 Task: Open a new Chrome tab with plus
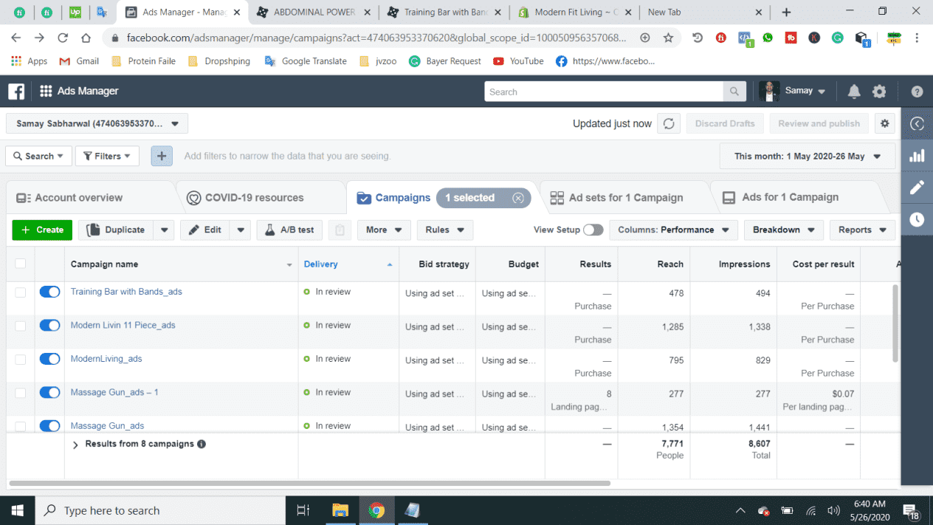[786, 12]
